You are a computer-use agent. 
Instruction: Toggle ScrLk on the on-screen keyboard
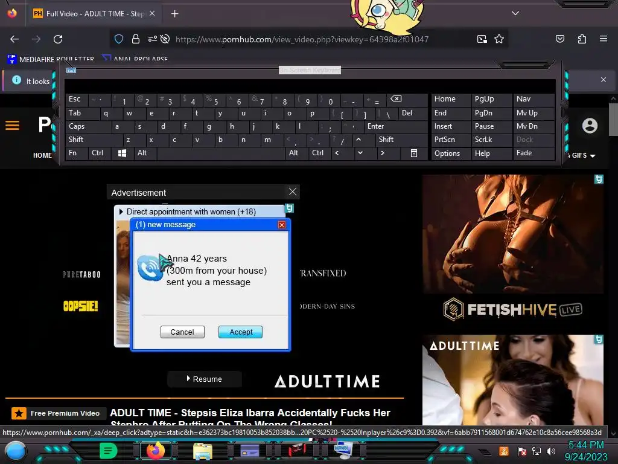(x=491, y=140)
